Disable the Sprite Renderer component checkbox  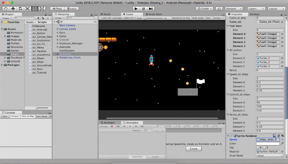(235, 136)
